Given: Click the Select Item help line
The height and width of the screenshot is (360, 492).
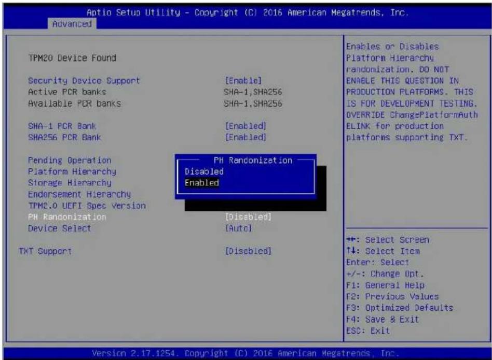Looking at the screenshot, I should point(383,251).
